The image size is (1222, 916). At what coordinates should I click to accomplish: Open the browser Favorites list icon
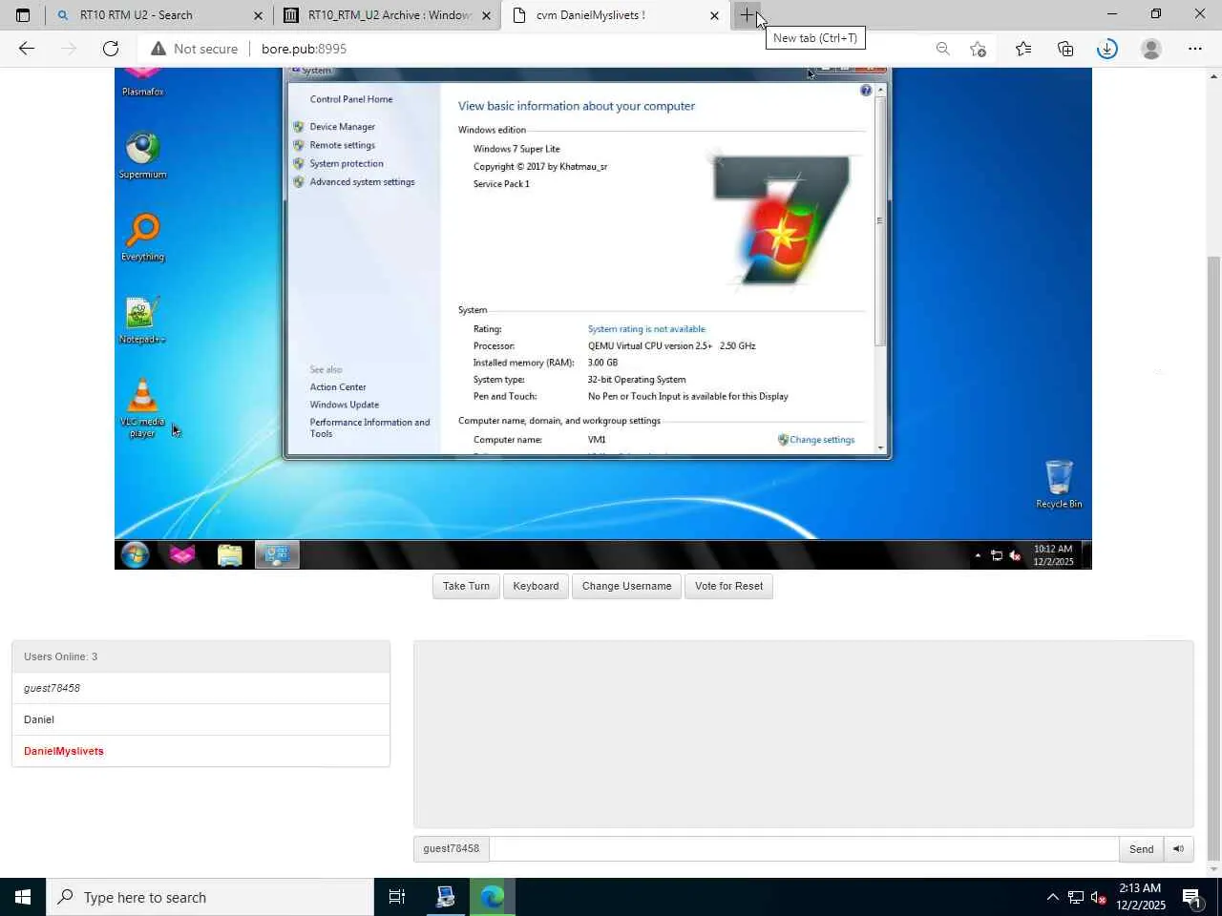(1023, 49)
